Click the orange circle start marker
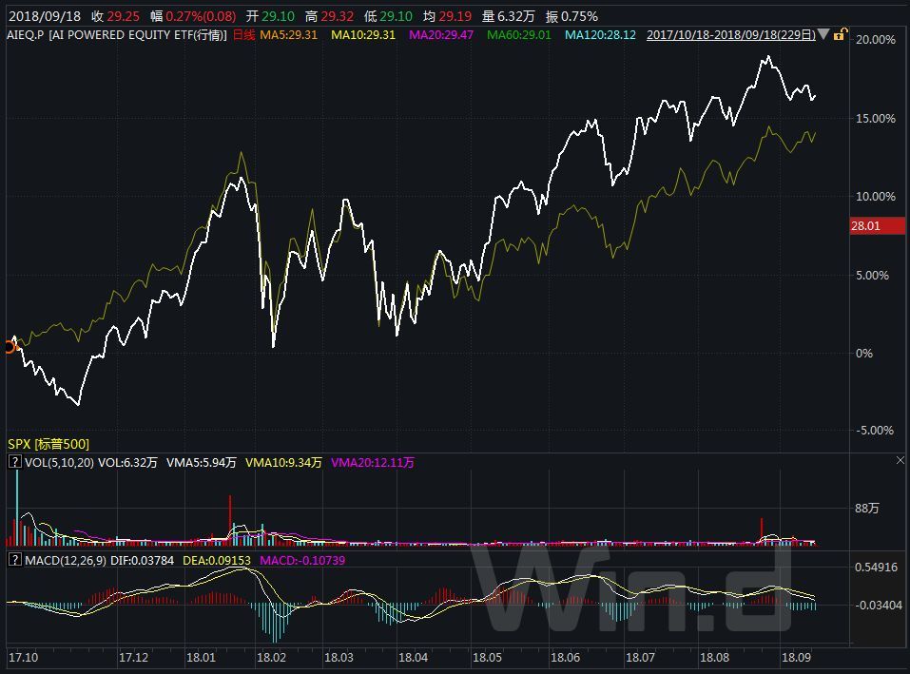Screen dimensions: 910x674 pyautogui.click(x=10, y=347)
